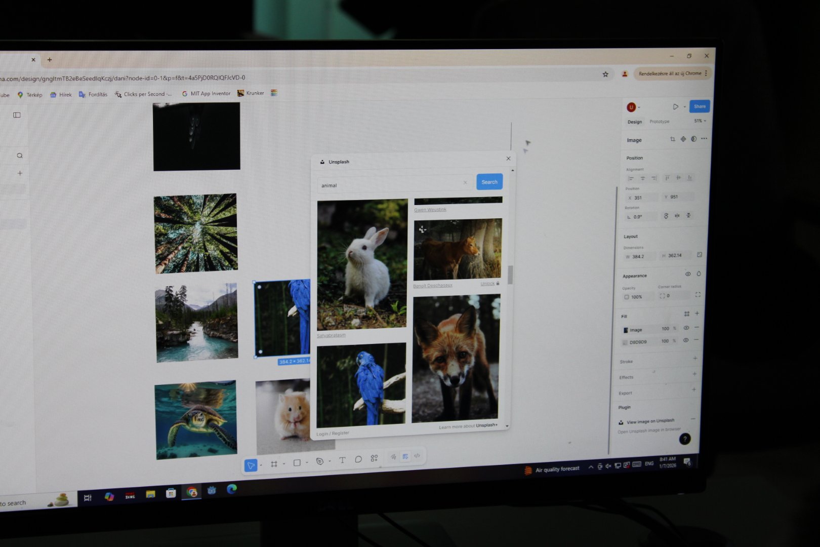820x547 pixels.
Task: Click the Share button
Action: tap(700, 106)
